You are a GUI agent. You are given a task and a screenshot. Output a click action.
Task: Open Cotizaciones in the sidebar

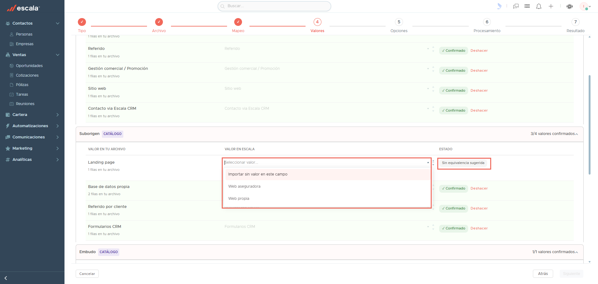pos(27,75)
